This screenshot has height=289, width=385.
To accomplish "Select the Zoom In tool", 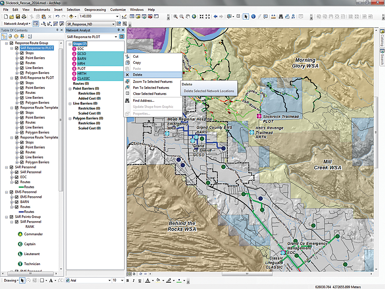I will pos(175,17).
